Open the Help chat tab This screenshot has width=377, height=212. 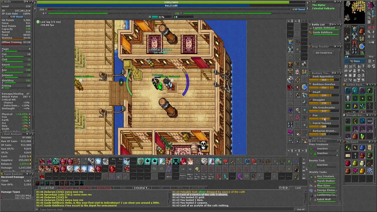click(123, 188)
